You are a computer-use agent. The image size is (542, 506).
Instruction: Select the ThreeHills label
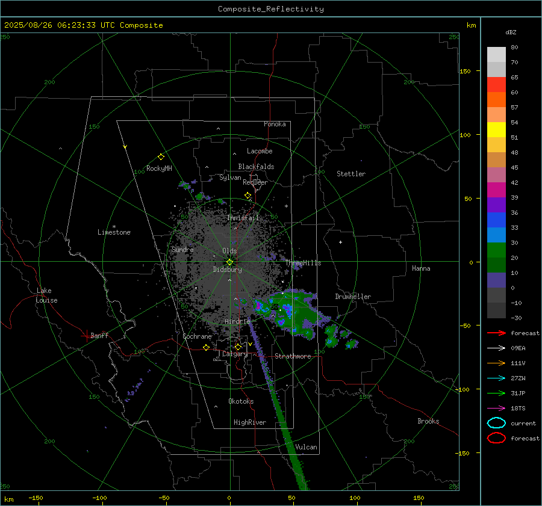click(x=303, y=263)
